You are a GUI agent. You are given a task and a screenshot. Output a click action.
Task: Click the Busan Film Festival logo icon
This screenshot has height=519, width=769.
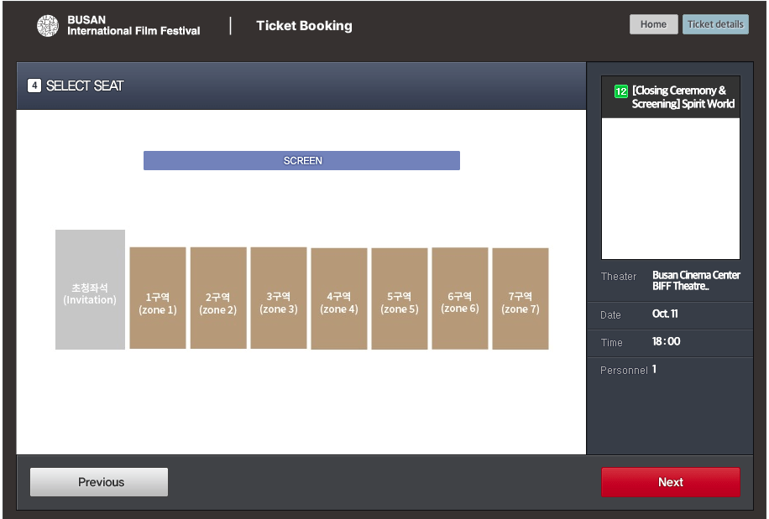click(x=48, y=25)
